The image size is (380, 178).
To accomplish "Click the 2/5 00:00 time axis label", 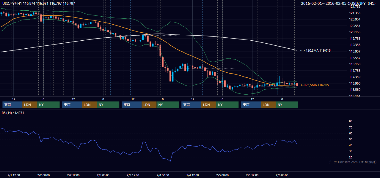I will (222, 175).
